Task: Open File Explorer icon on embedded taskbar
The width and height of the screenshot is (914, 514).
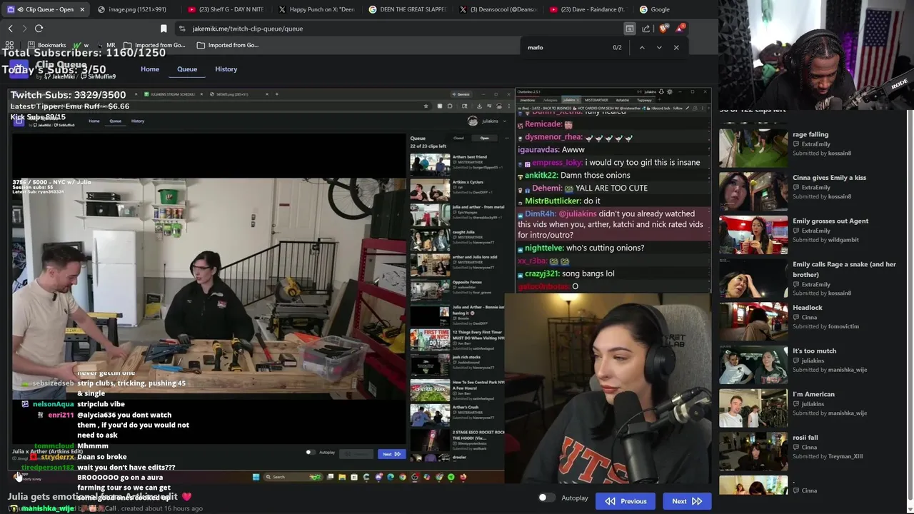Action: 342,477
